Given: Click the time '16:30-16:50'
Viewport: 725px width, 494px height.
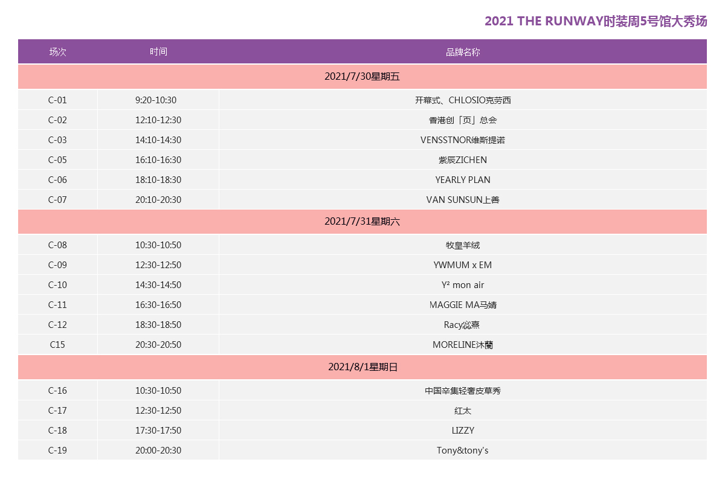Looking at the screenshot, I should (158, 305).
